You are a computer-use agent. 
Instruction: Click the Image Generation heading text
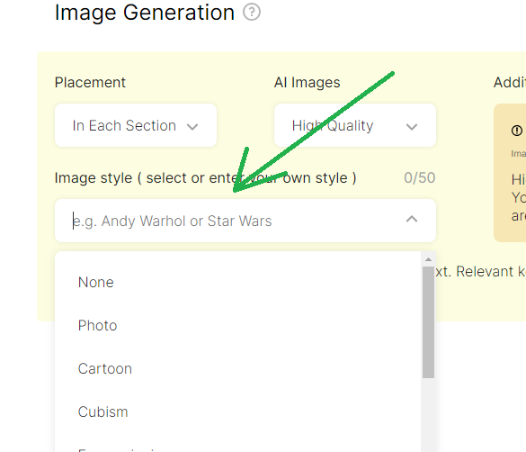144,13
